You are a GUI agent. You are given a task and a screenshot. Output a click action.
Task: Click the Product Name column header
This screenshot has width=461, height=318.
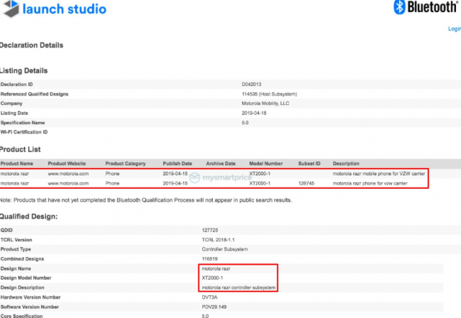(17, 163)
